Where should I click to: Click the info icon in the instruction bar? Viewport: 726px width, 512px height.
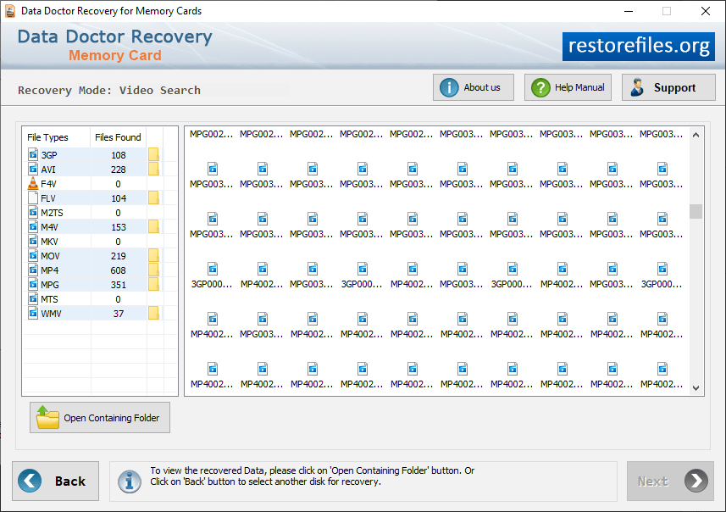click(130, 481)
